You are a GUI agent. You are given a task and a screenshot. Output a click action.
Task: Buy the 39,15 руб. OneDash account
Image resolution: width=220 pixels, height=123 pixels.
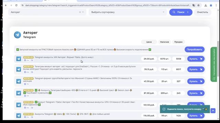coord(196,69)
